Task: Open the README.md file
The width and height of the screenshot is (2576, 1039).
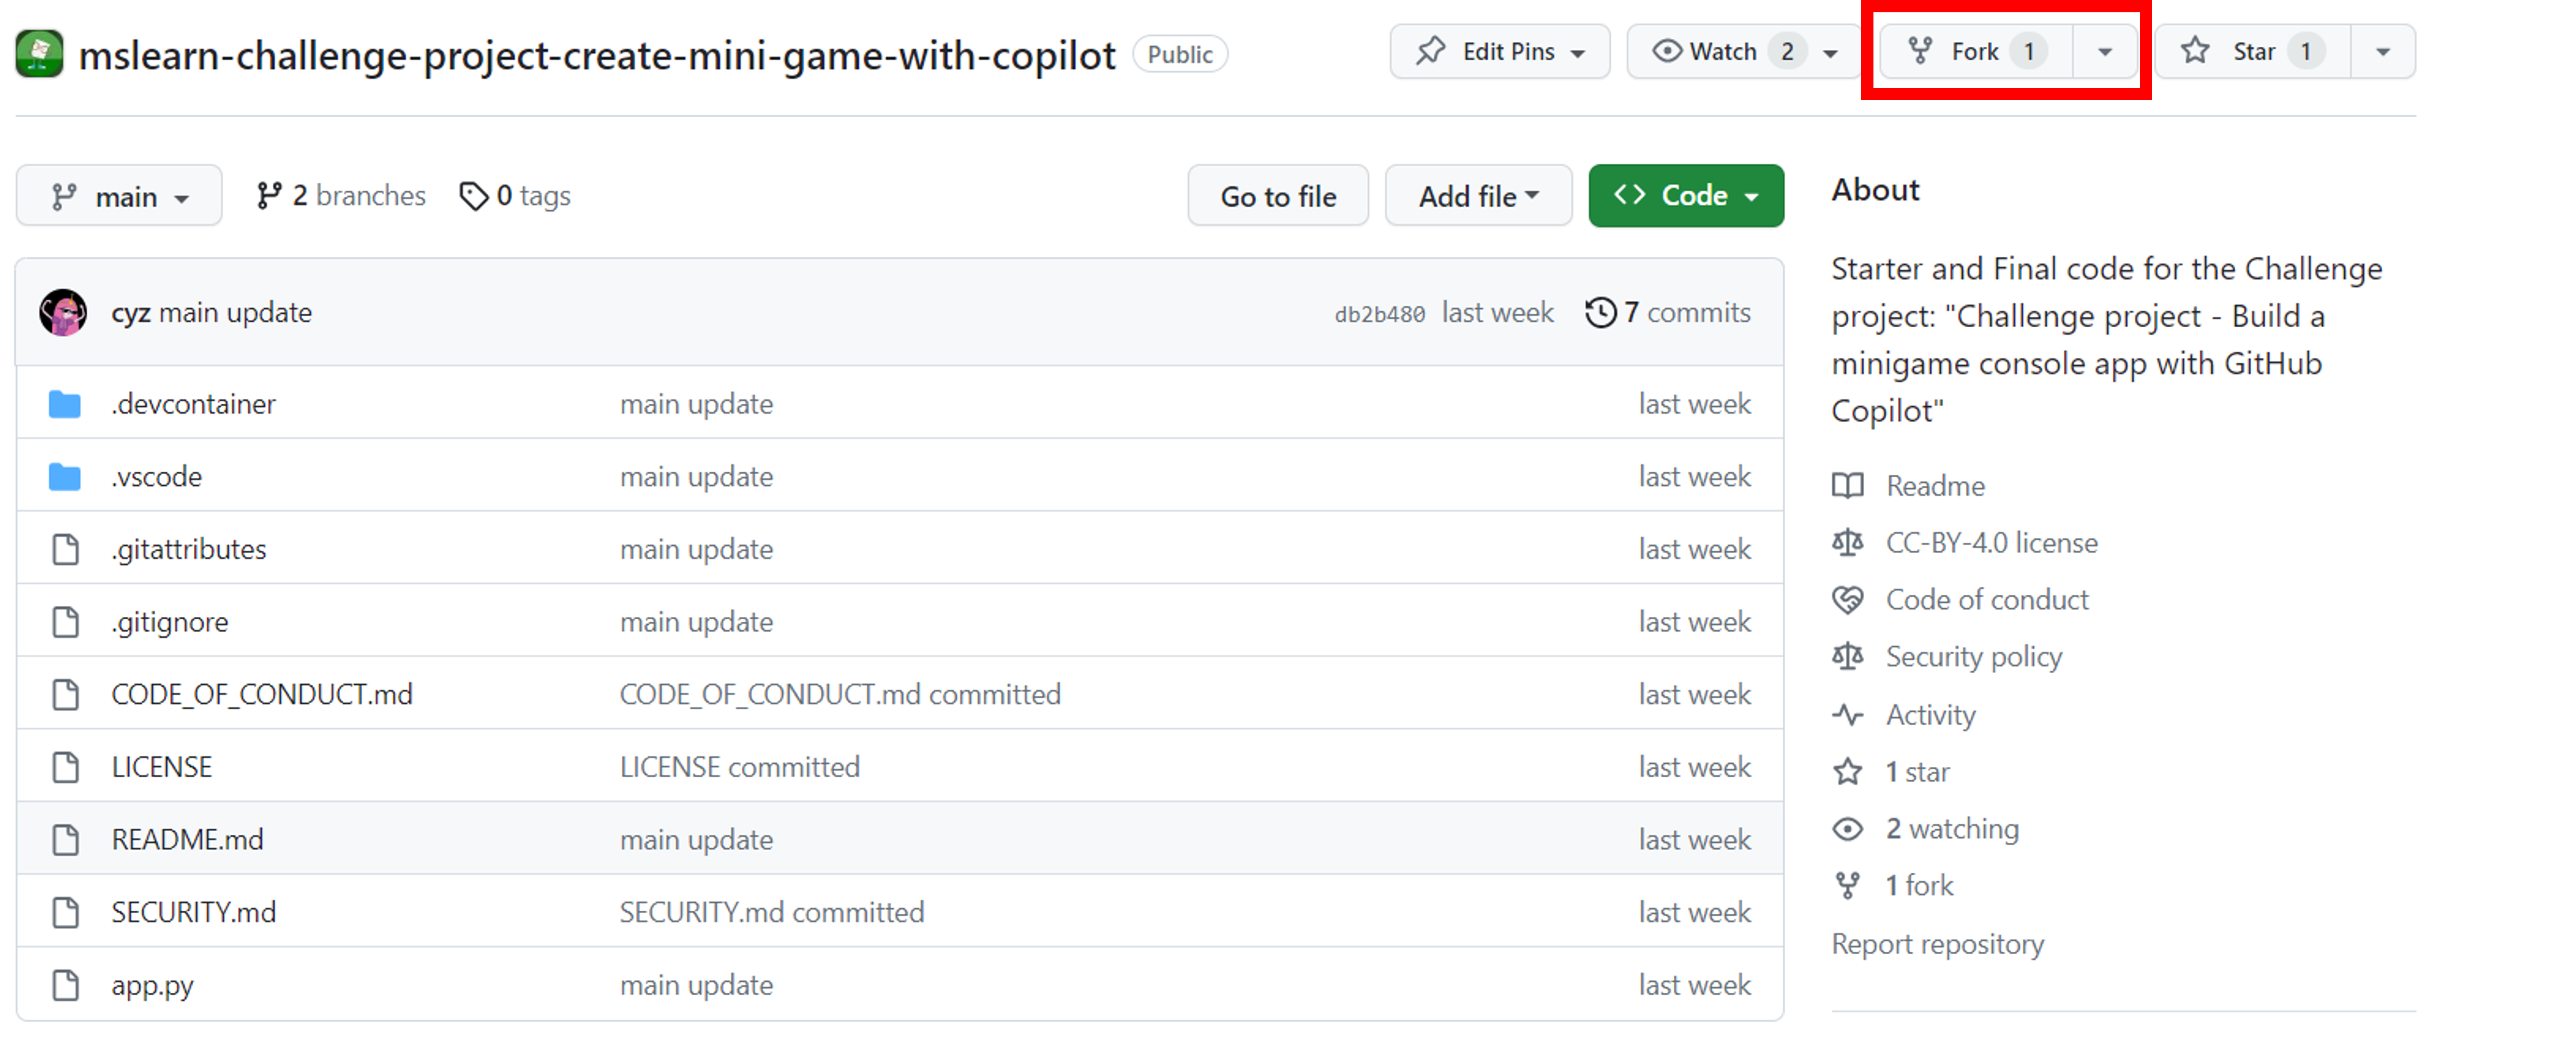Action: point(188,840)
